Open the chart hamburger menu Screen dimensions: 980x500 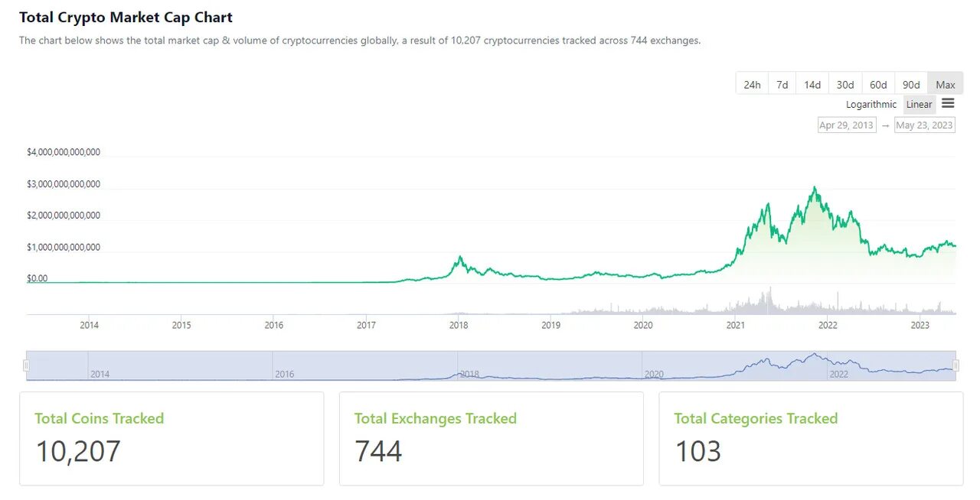click(x=948, y=103)
